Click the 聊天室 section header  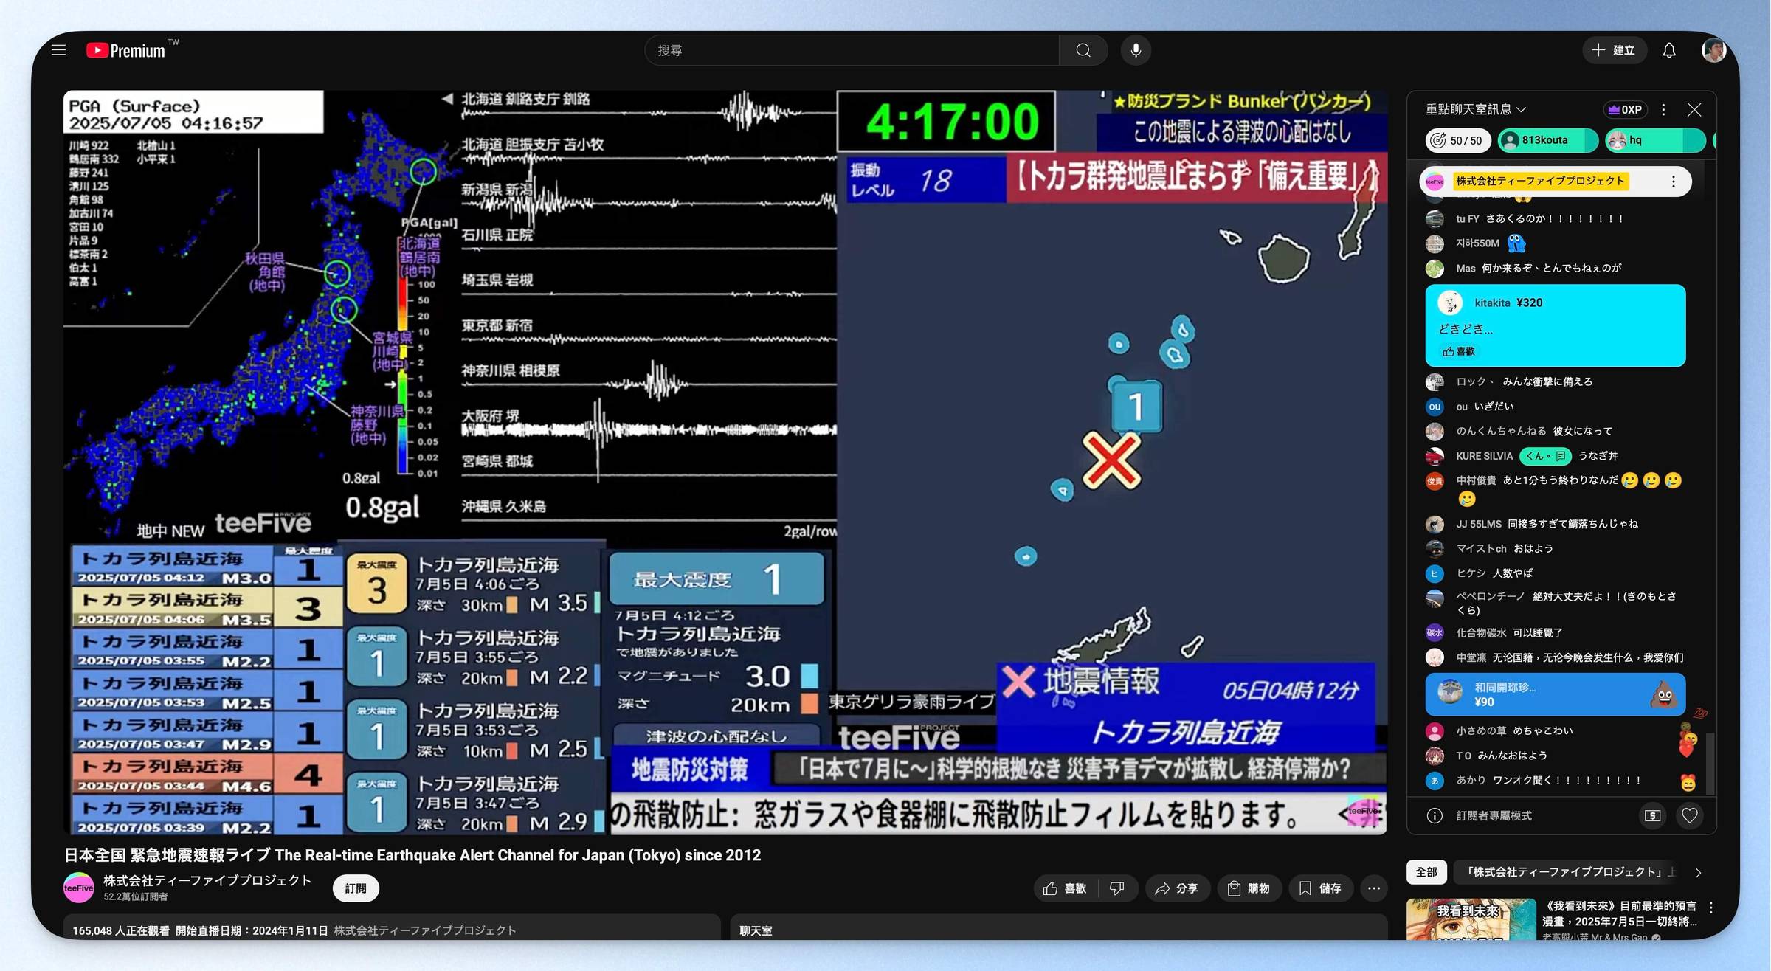point(756,930)
